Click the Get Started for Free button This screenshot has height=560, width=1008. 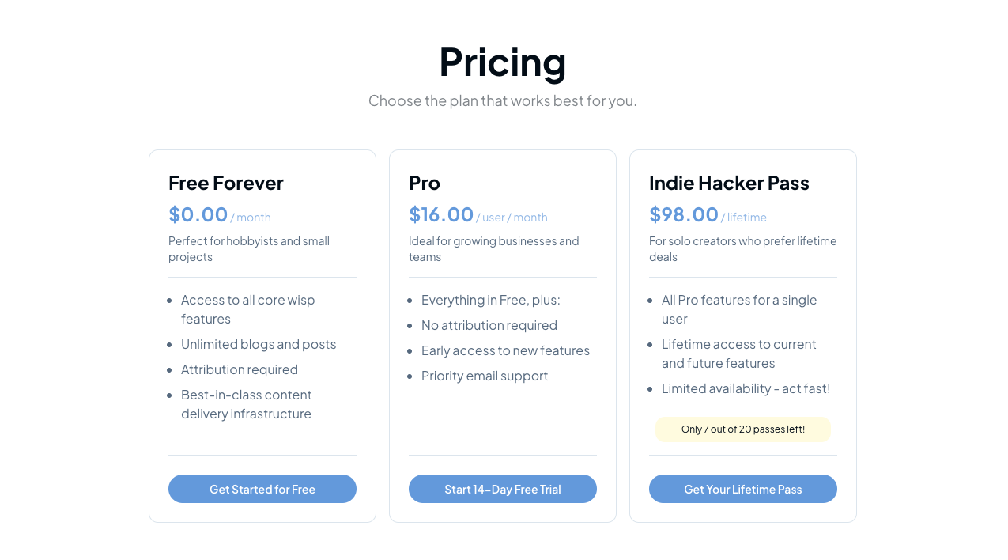tap(262, 489)
